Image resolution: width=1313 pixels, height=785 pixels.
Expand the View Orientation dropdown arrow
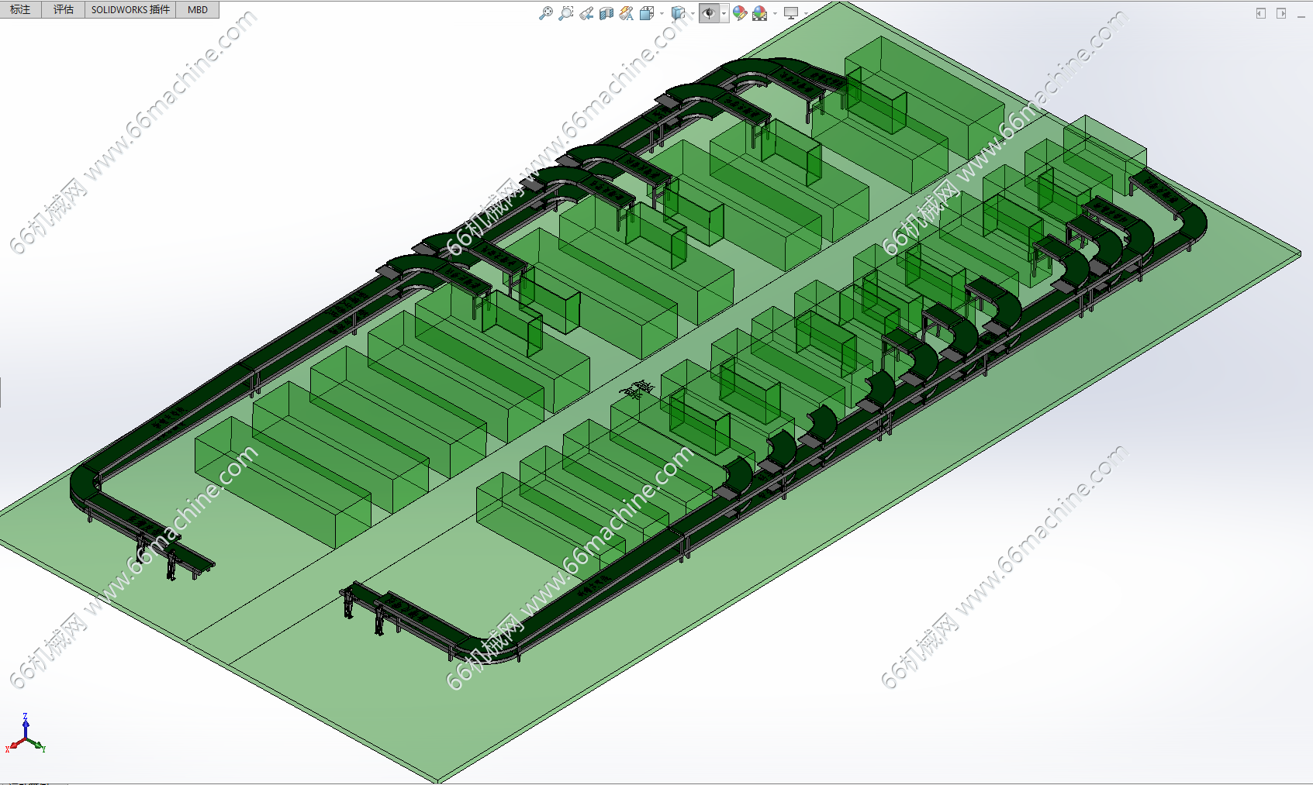pos(662,13)
